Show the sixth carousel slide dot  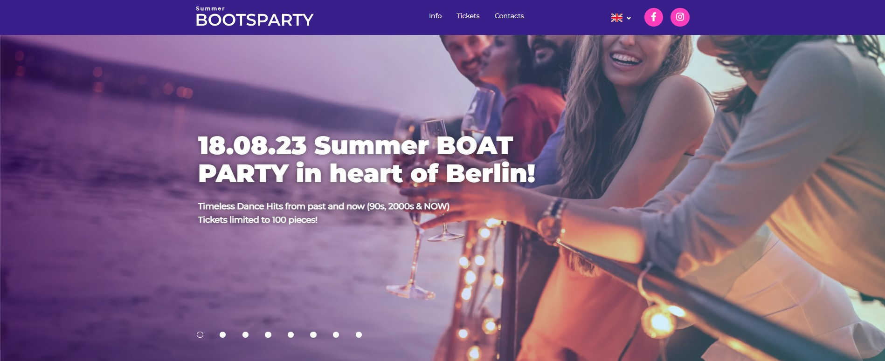pyautogui.click(x=313, y=334)
